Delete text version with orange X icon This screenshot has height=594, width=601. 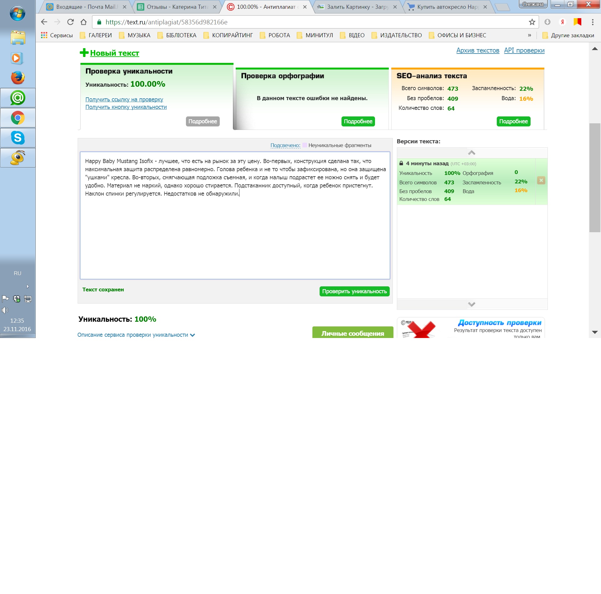(541, 180)
